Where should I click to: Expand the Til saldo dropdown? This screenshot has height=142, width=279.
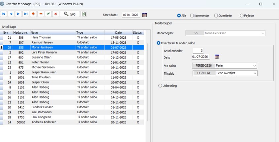(x=255, y=73)
